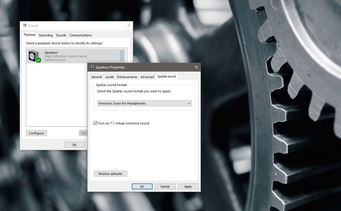Confirm Speakers Properties with OK
This screenshot has height=211, width=341.
tap(142, 186)
